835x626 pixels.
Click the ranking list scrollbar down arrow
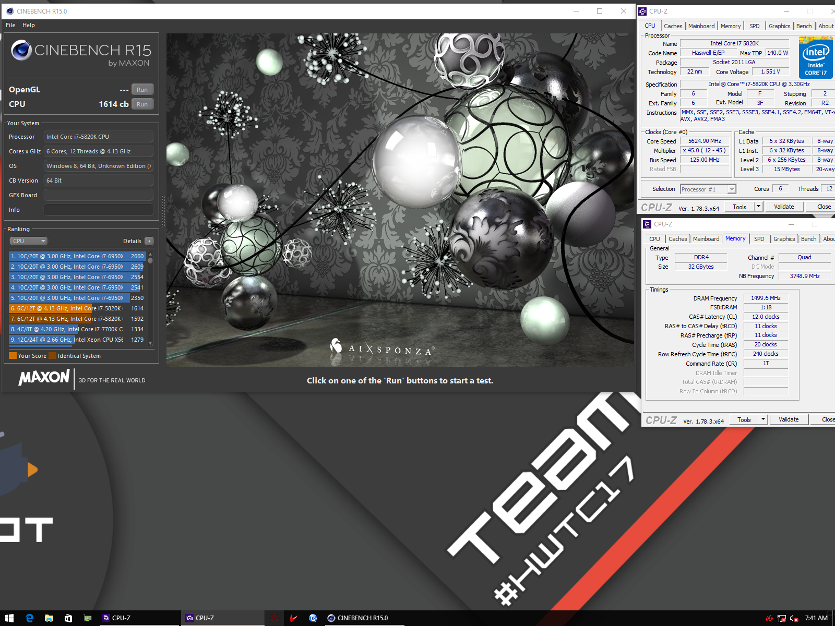[x=150, y=343]
